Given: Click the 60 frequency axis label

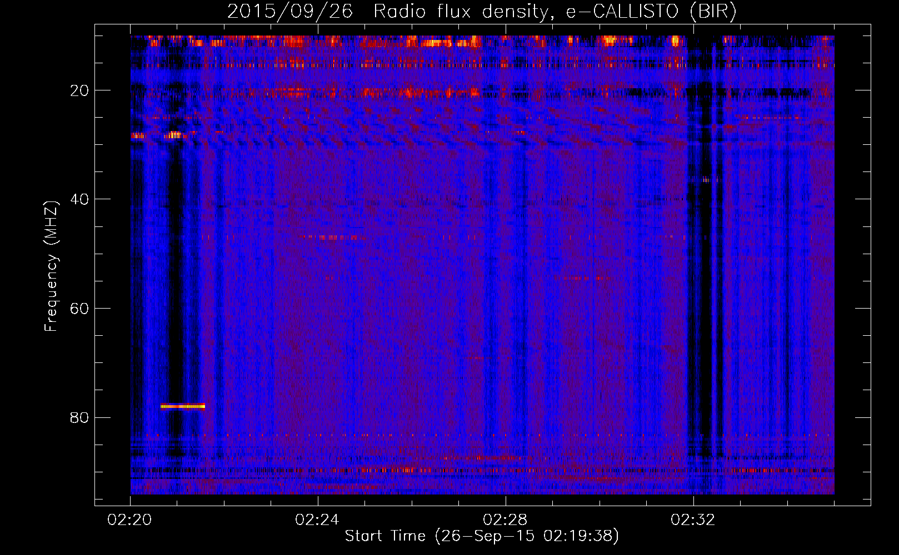Looking at the screenshot, I should coord(80,309).
